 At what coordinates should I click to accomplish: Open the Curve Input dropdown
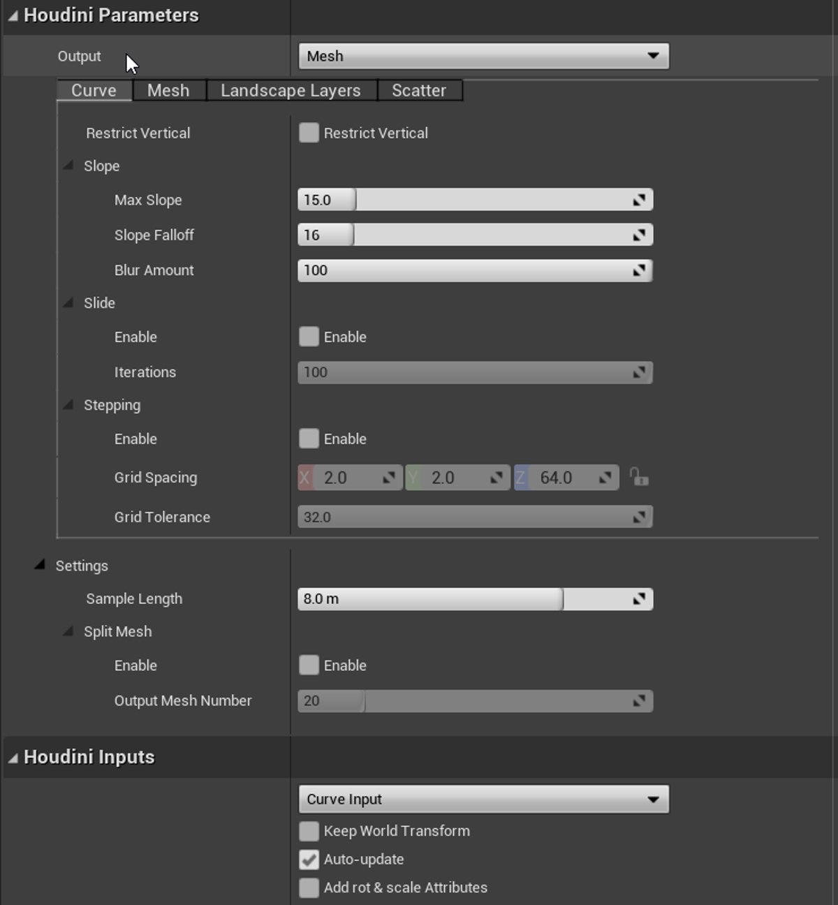click(x=483, y=799)
